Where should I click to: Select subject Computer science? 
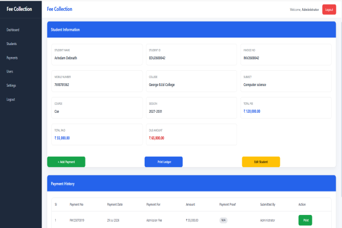tap(255, 85)
